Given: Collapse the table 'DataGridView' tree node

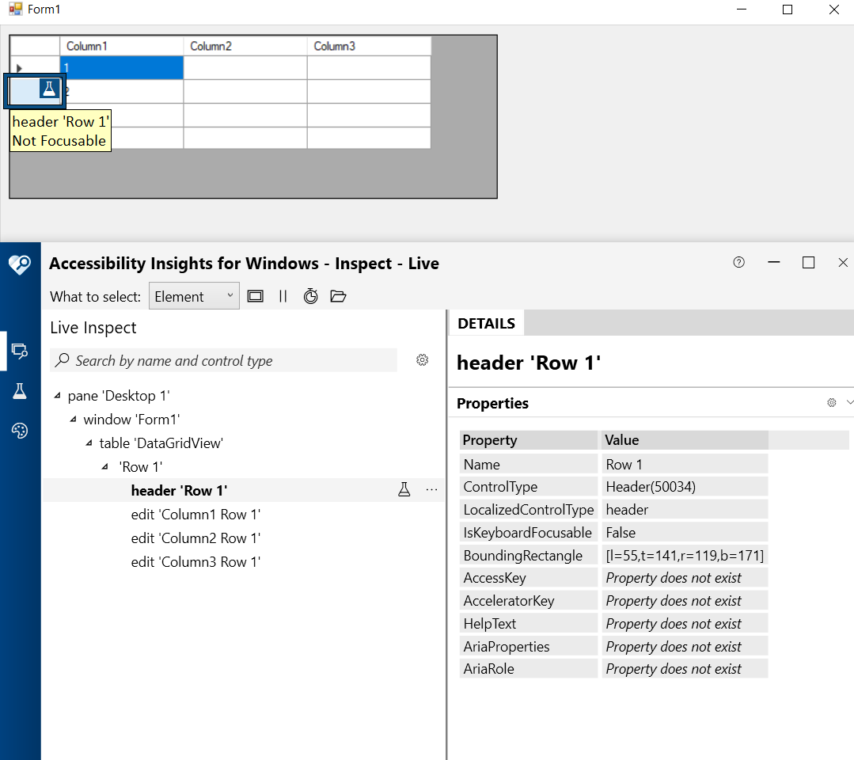Looking at the screenshot, I should [x=89, y=443].
